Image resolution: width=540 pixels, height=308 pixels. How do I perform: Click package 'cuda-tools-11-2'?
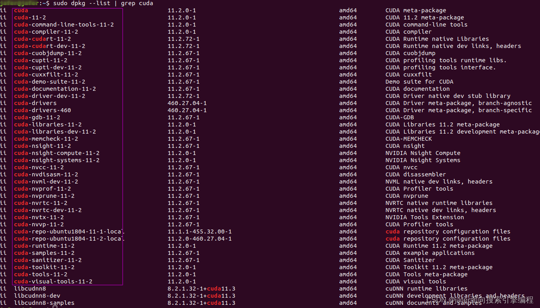(40, 274)
